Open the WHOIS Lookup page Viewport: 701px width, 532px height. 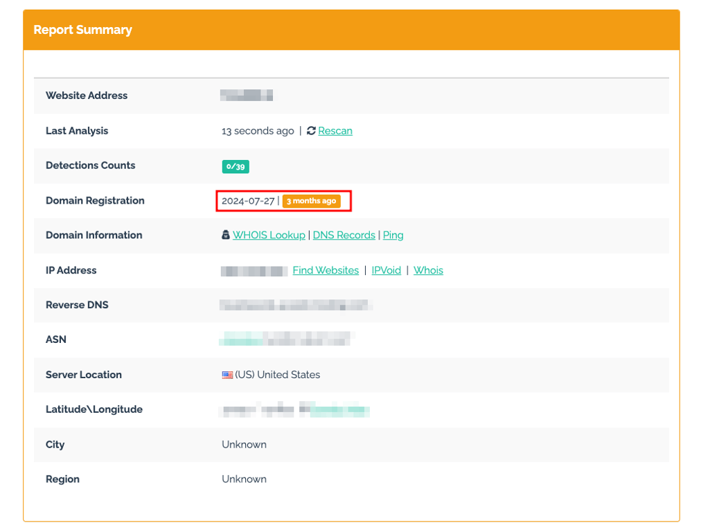point(269,235)
